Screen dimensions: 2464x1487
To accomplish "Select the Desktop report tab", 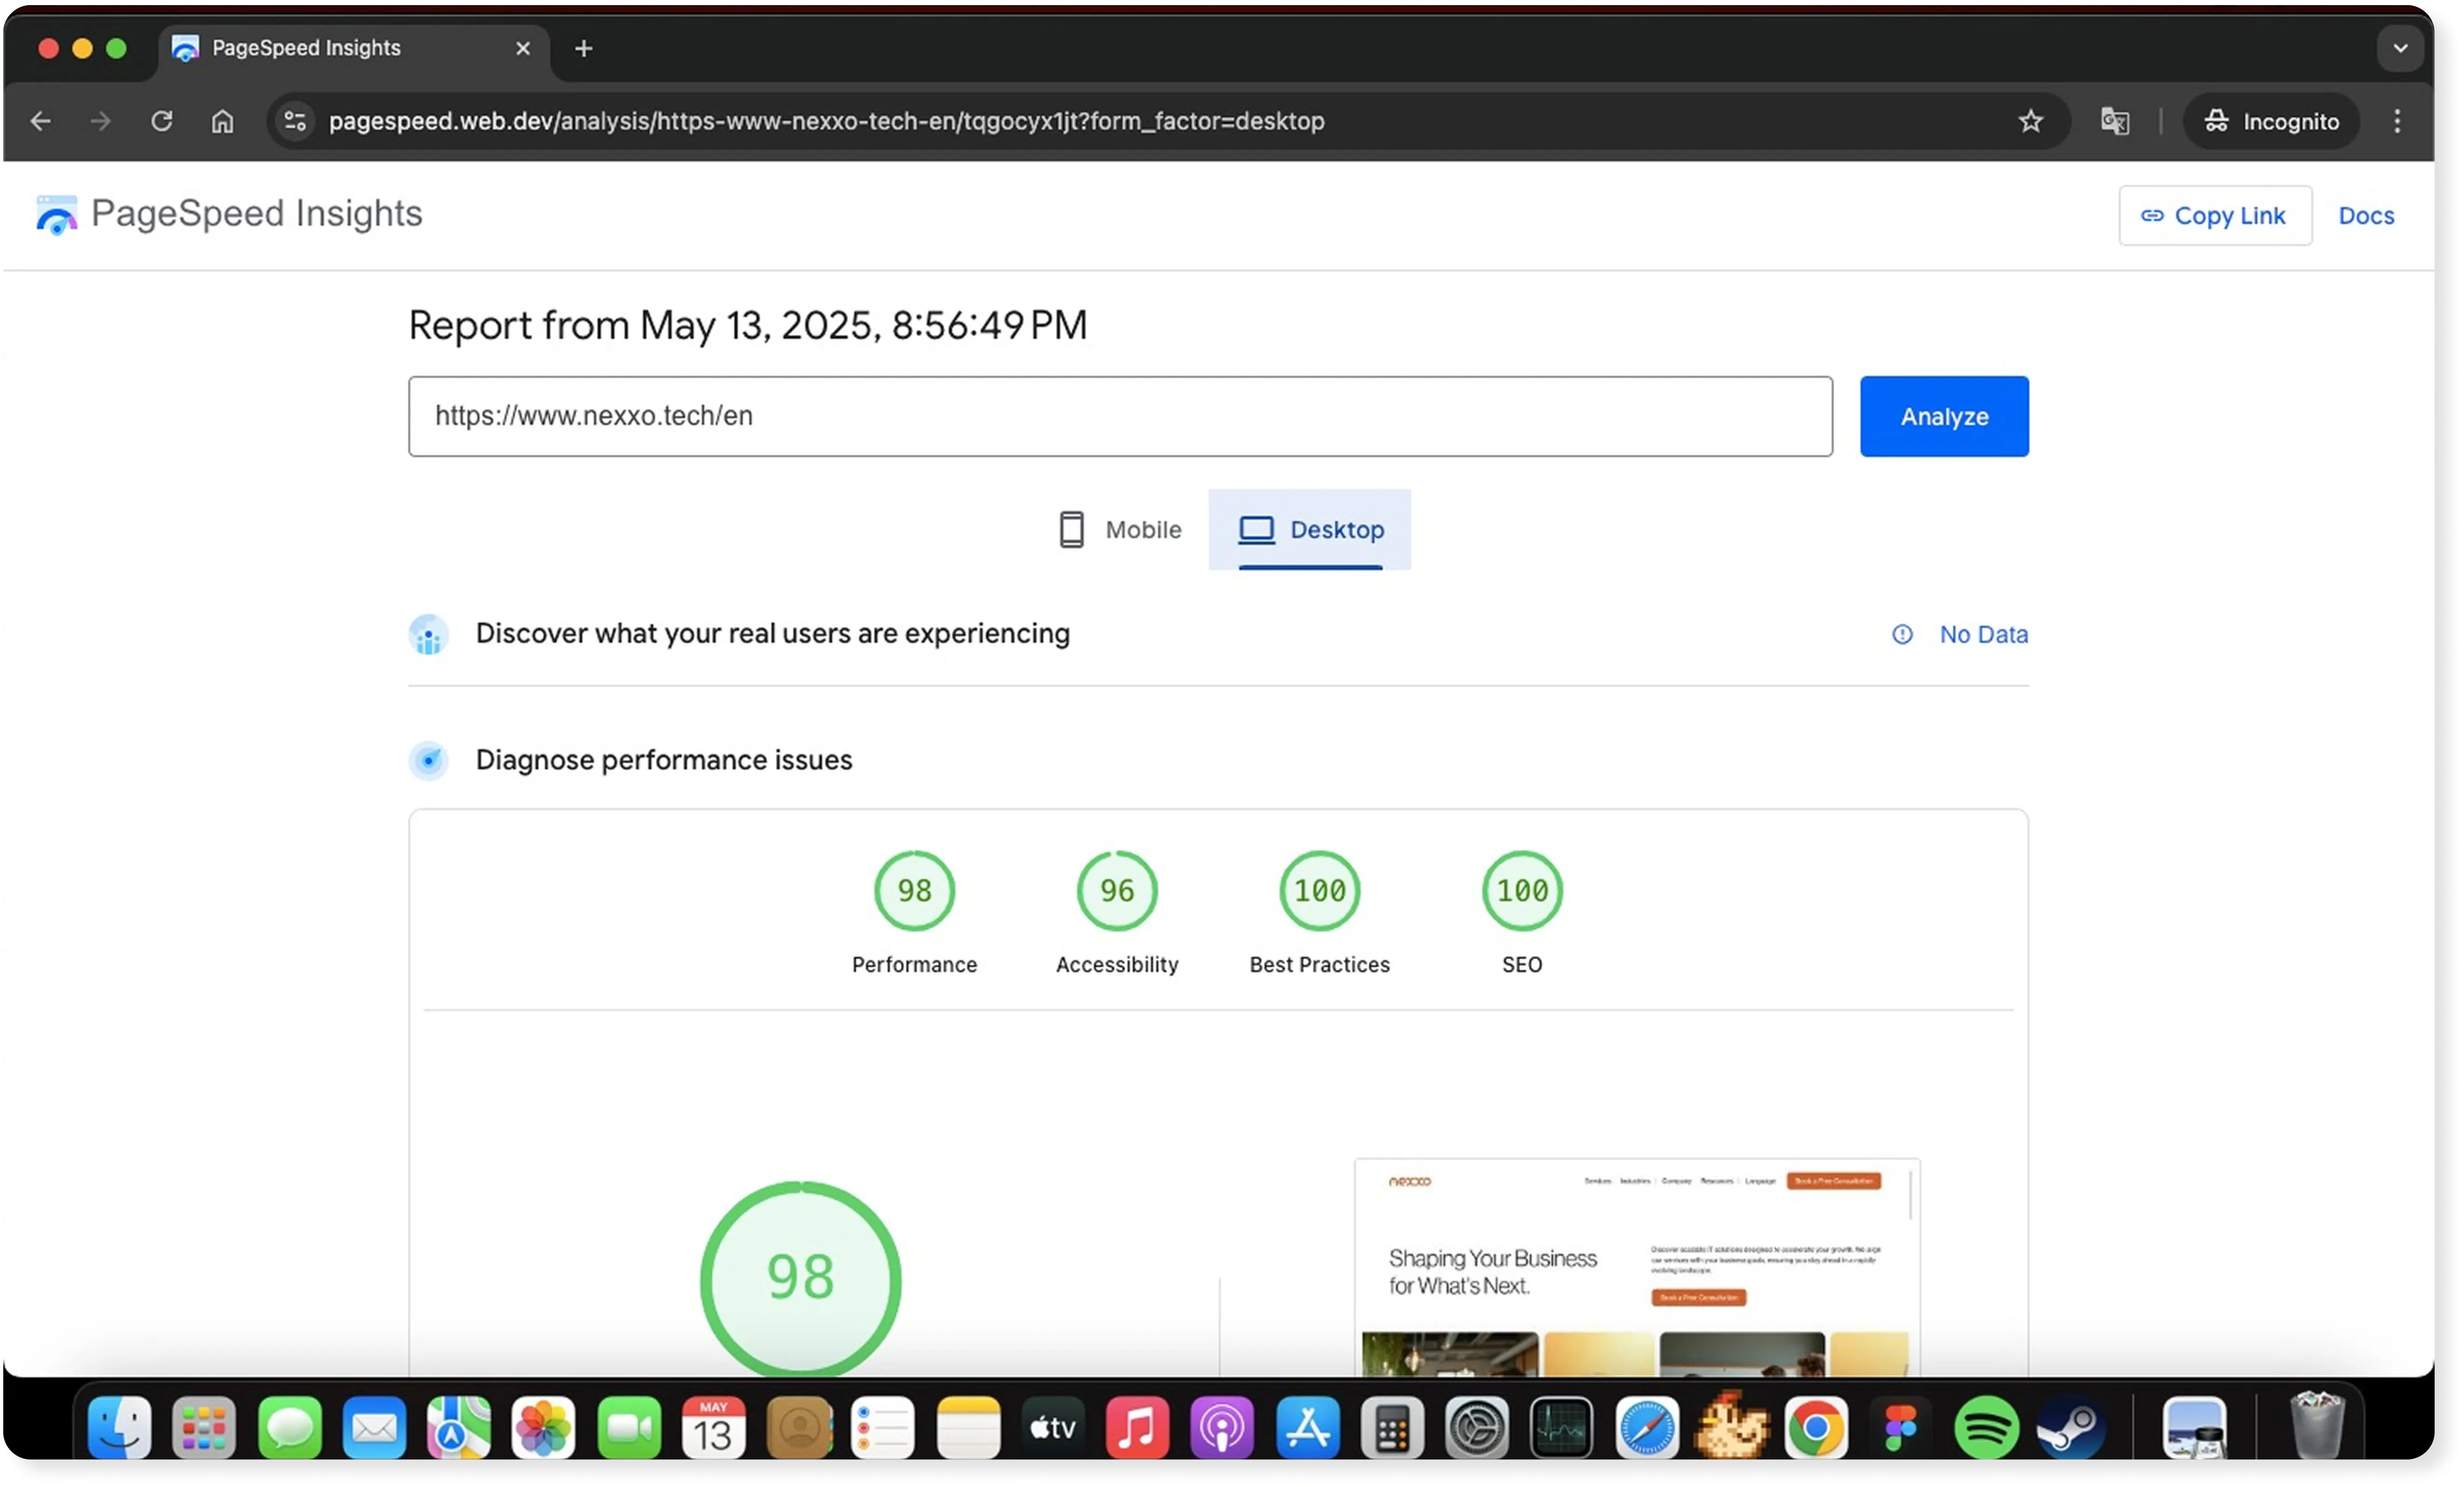I will 1310,529.
